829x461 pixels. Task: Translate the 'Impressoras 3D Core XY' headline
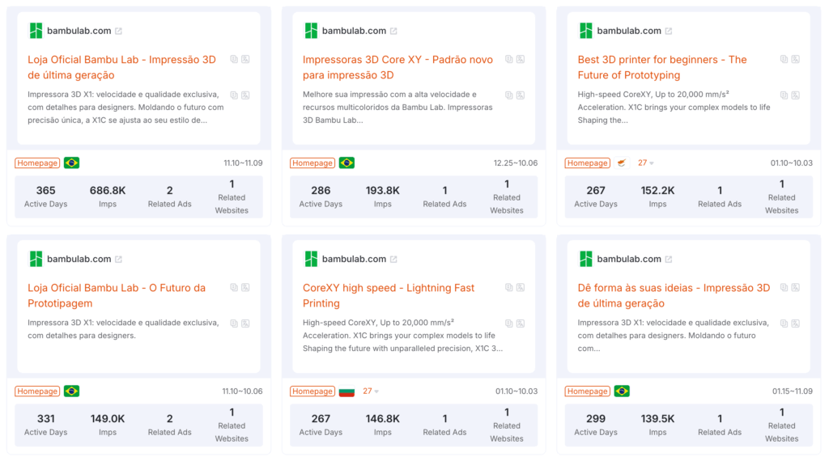pos(521,59)
